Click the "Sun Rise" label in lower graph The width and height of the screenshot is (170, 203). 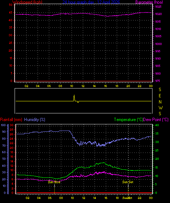(54, 182)
